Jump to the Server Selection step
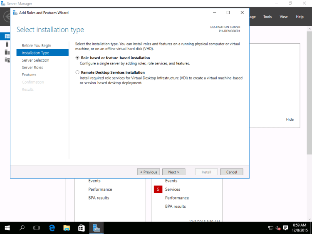Image resolution: width=312 pixels, height=234 pixels. coord(35,60)
